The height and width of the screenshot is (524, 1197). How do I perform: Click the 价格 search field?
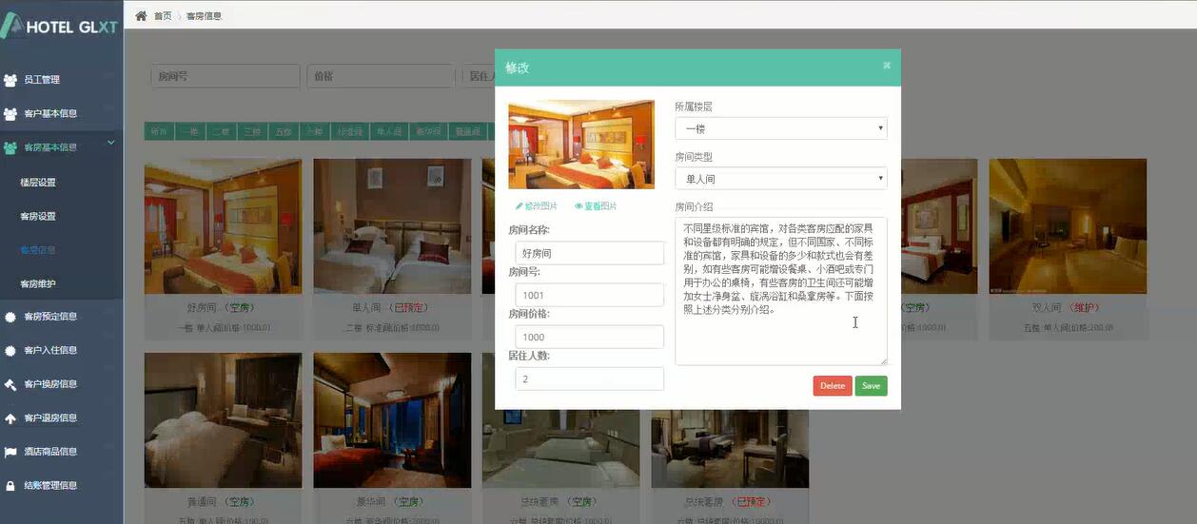click(x=381, y=76)
